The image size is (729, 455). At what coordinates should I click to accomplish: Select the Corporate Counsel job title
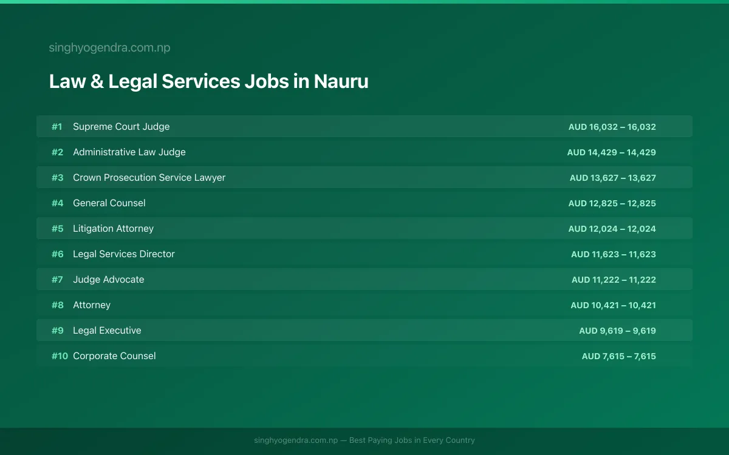(x=114, y=356)
